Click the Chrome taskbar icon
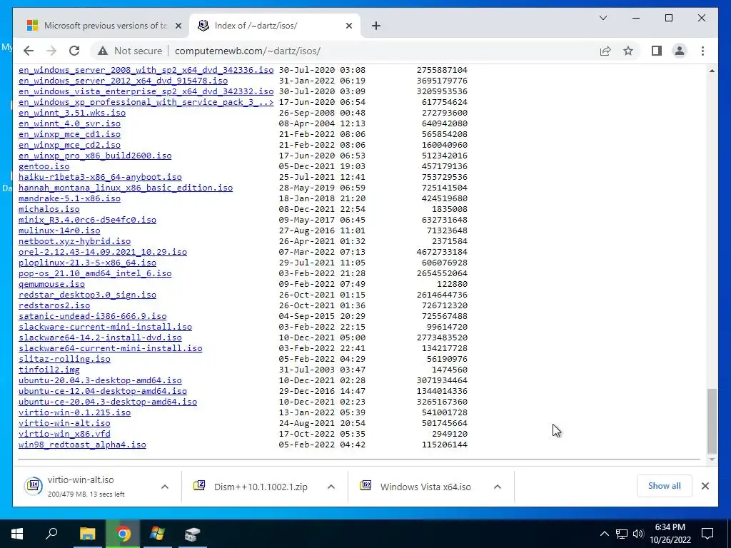The image size is (731, 548). coord(123,534)
